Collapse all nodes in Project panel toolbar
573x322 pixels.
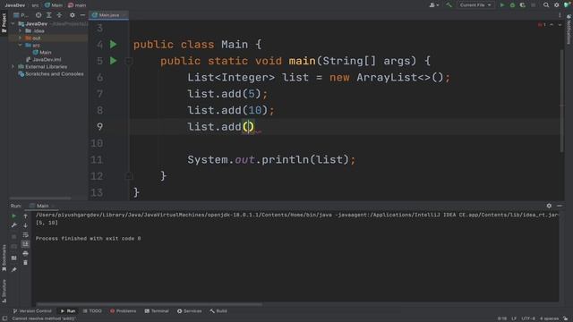(59, 15)
